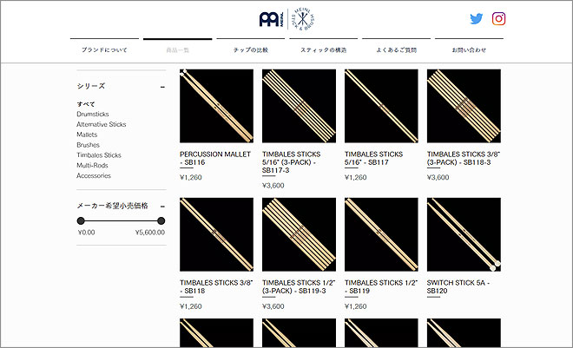Navigate to the お問い合わせ page
The image size is (573, 348).
pos(469,50)
